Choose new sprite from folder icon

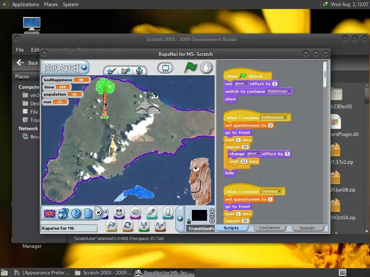click(125, 71)
